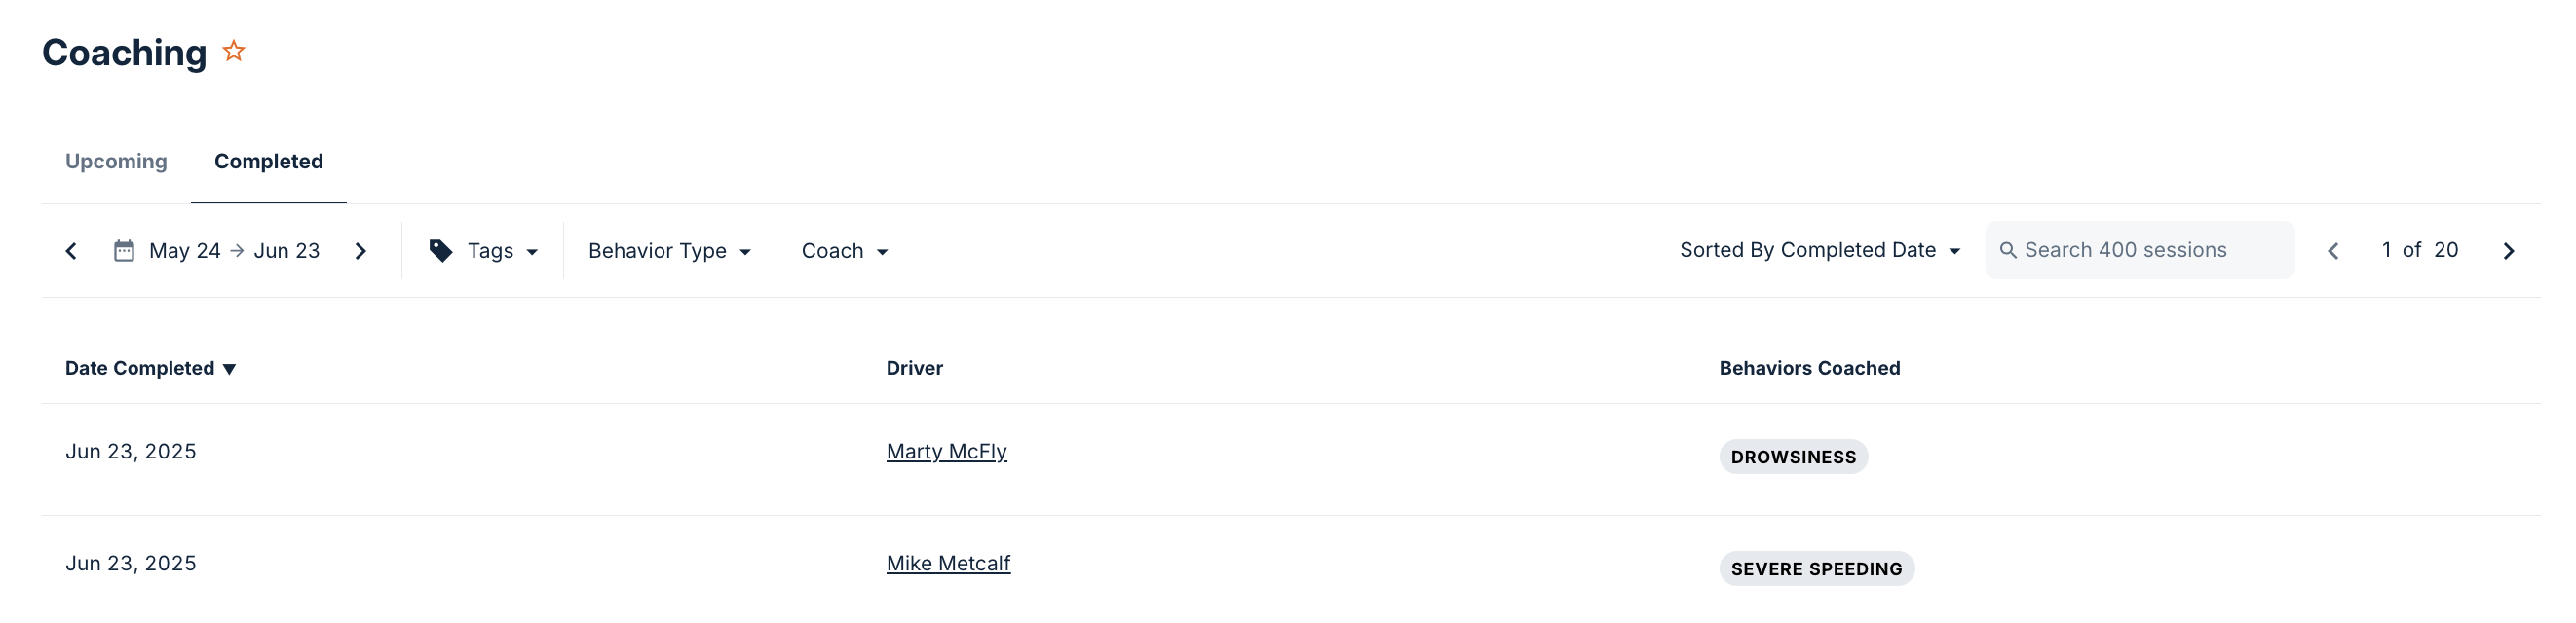
Task: Click the magnifying glass in the search box
Action: (x=2010, y=250)
